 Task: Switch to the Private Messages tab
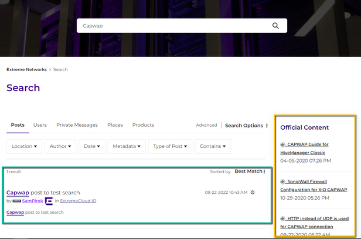(x=77, y=125)
